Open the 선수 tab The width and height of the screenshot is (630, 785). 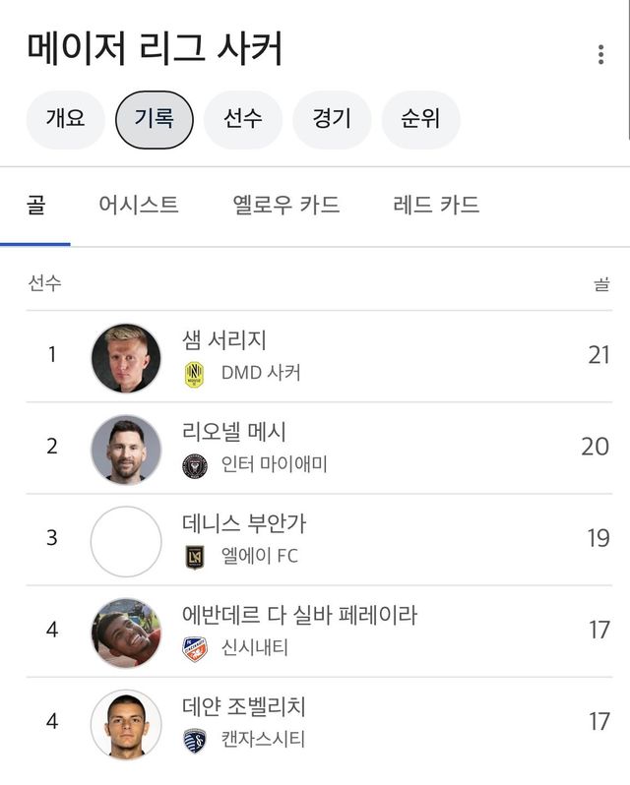(243, 120)
